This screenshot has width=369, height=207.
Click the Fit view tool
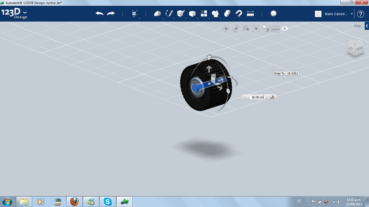pyautogui.click(x=256, y=29)
